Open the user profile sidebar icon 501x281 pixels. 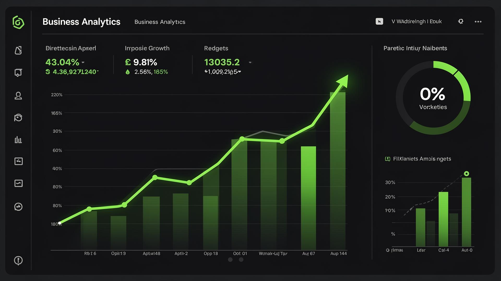point(18,96)
